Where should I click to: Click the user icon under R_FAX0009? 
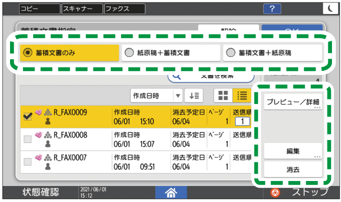[48, 121]
